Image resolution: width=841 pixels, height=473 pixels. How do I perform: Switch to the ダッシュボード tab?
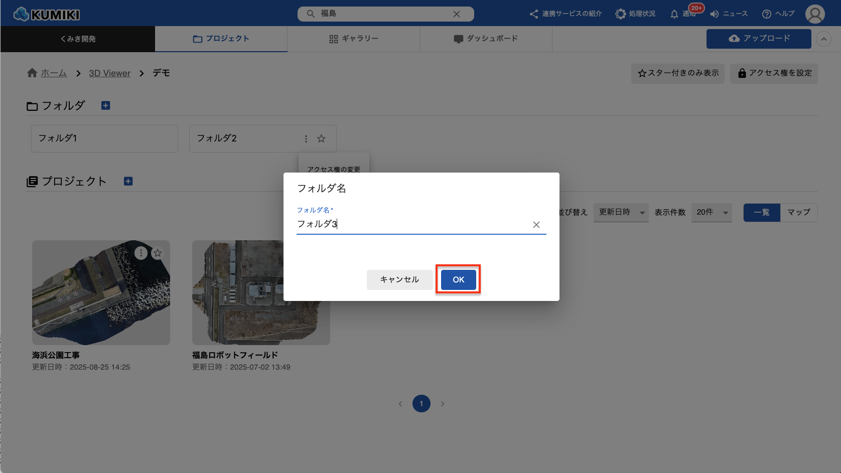click(485, 39)
